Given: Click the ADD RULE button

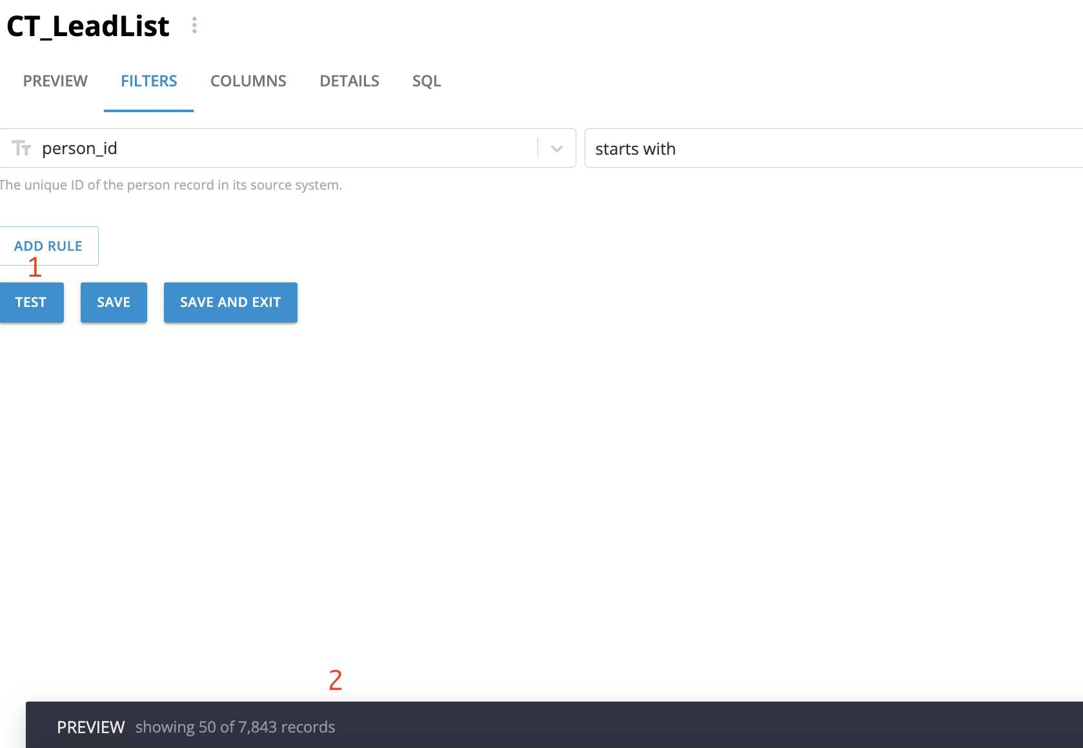Looking at the screenshot, I should (x=48, y=246).
